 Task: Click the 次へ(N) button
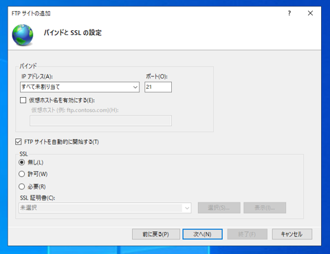coord(202,234)
